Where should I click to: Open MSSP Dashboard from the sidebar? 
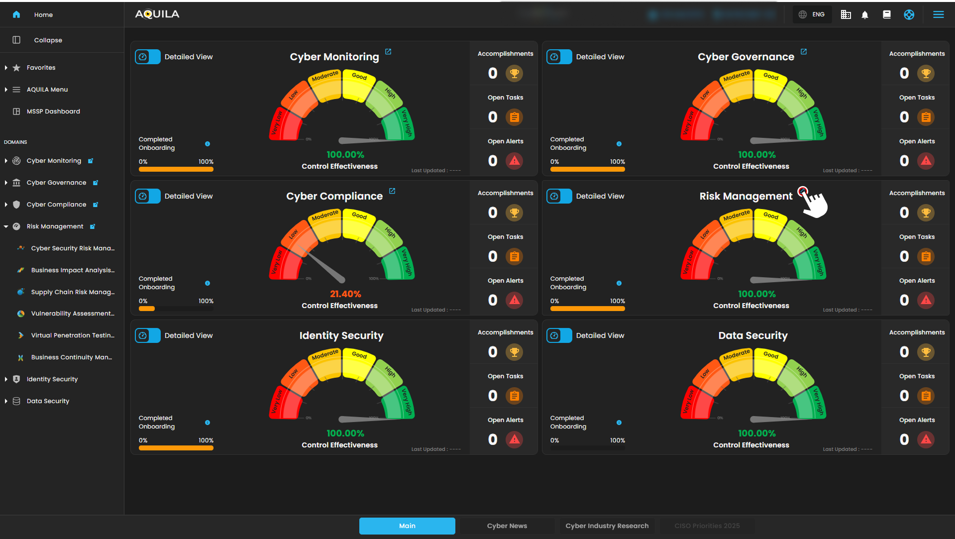click(x=53, y=111)
